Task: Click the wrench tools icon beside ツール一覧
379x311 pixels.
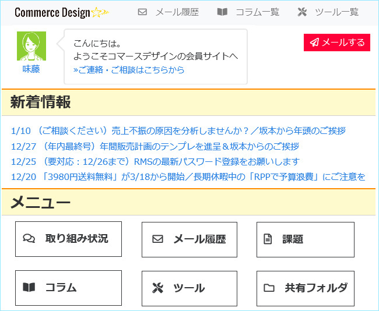Action: pyautogui.click(x=302, y=12)
